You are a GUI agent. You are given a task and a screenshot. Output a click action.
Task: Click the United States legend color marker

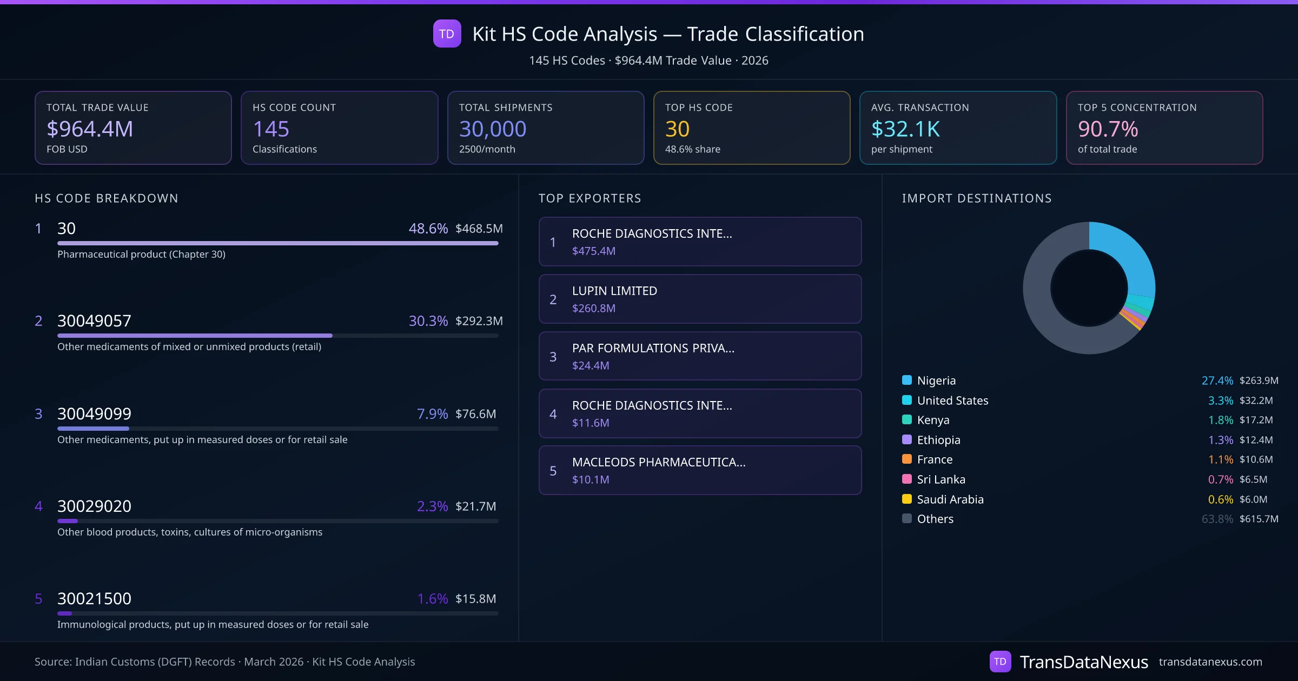pyautogui.click(x=907, y=400)
